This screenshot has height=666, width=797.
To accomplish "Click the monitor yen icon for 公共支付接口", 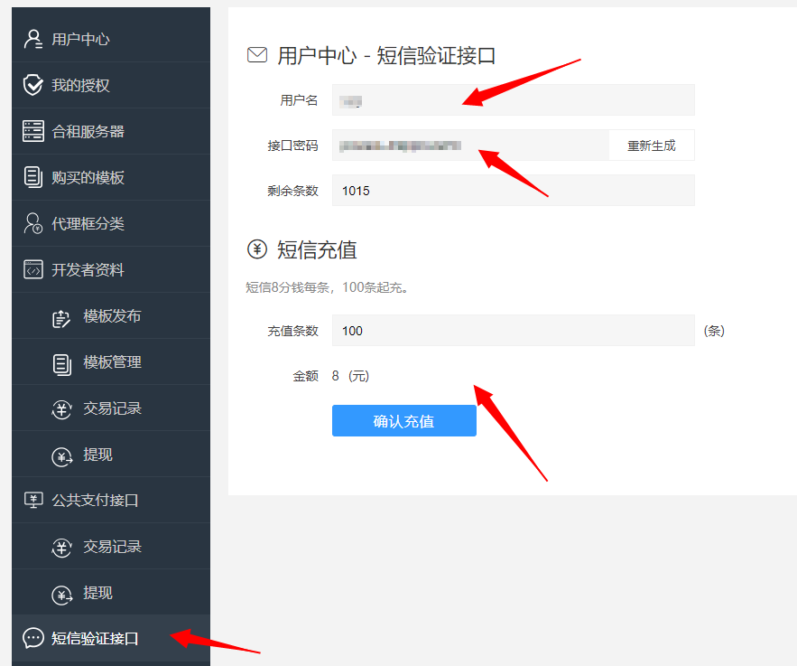I will tap(33, 500).
